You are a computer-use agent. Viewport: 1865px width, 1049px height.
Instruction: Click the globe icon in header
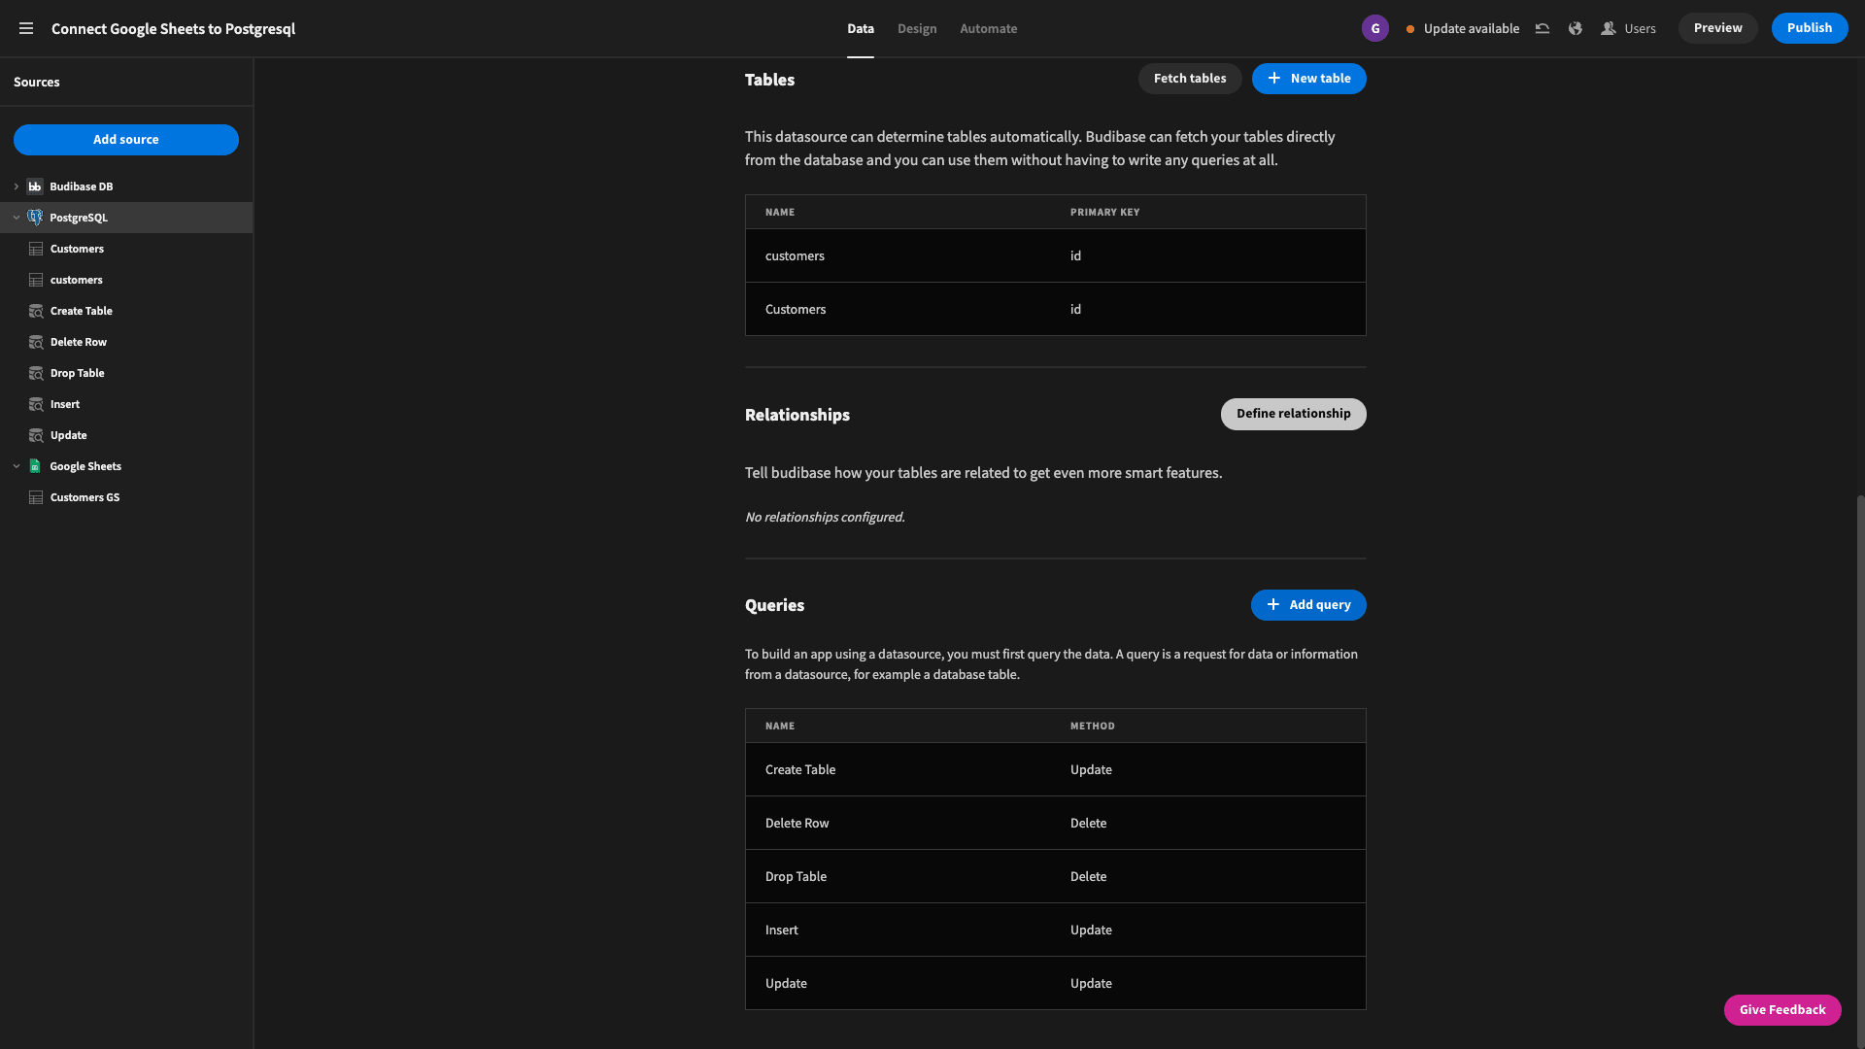click(1575, 28)
